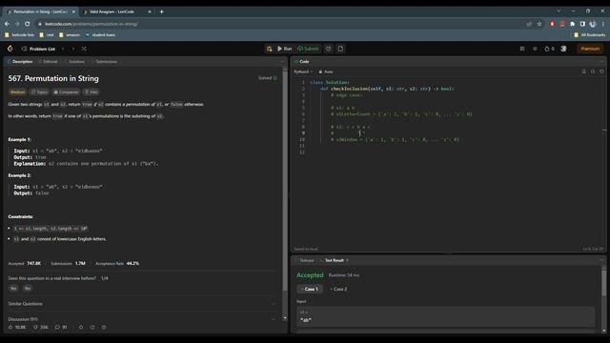
Task: Run the code
Action: [284, 49]
